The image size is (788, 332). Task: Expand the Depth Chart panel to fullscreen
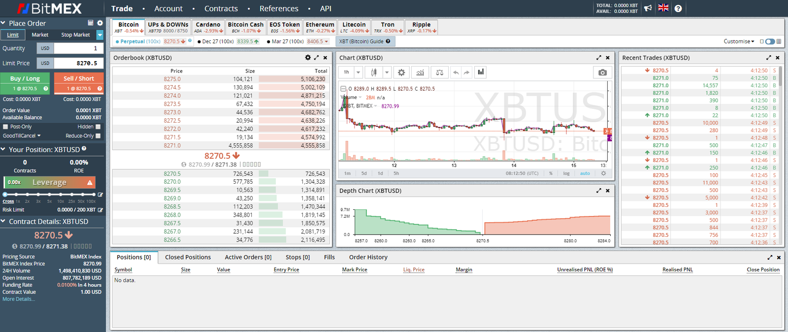tap(599, 191)
